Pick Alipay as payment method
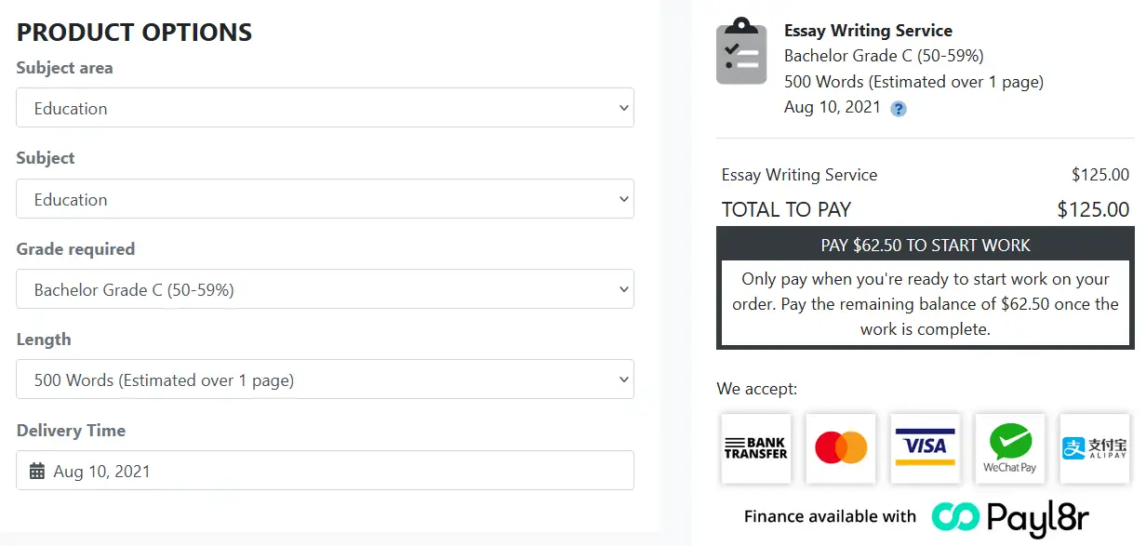Viewport: 1146px width, 546px height. click(1094, 449)
